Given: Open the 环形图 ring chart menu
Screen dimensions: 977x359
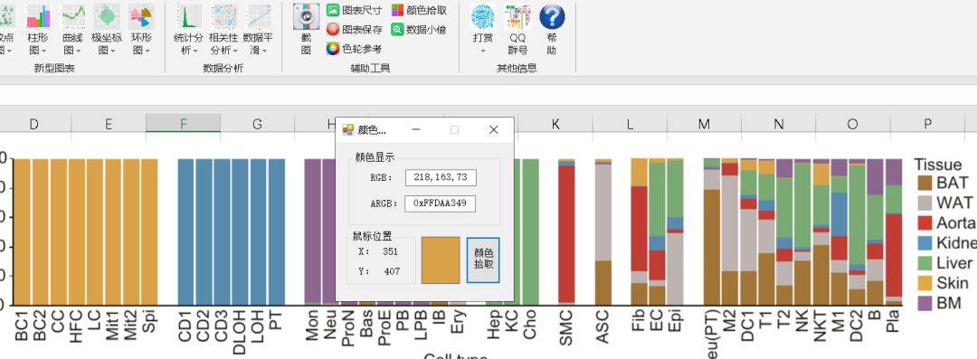Looking at the screenshot, I should 141,29.
